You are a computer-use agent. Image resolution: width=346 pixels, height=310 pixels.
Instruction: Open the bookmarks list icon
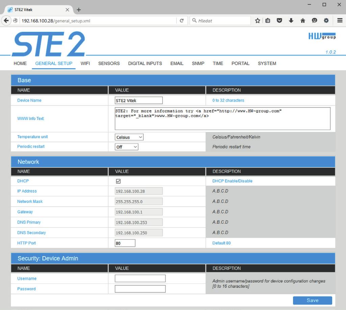(268, 21)
